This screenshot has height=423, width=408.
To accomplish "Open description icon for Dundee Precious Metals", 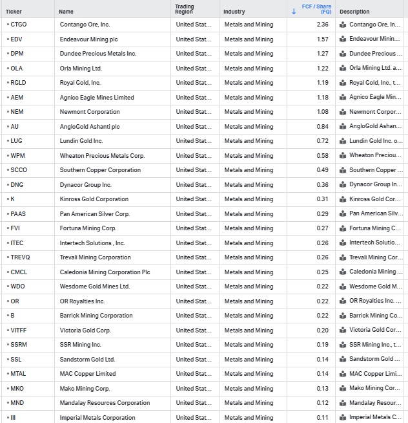I will [343, 54].
